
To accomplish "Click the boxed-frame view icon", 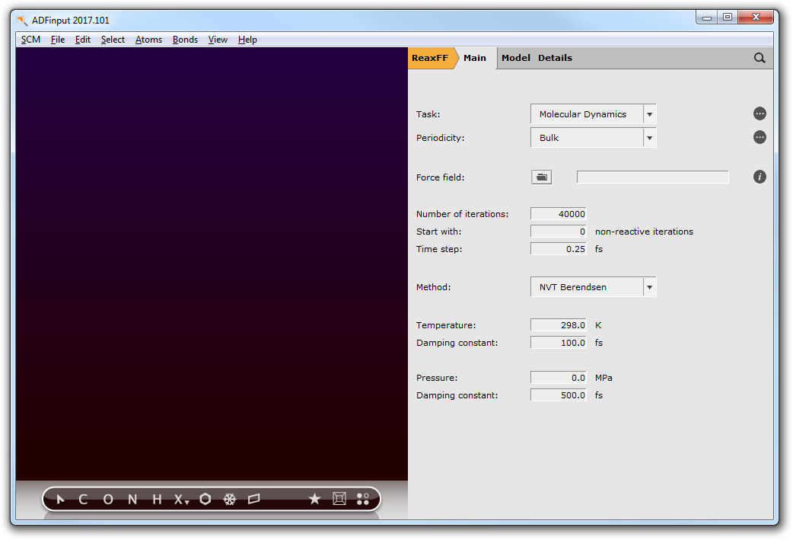I will (x=339, y=500).
